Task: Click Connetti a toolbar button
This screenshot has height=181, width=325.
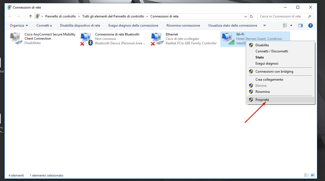Action: (44, 26)
